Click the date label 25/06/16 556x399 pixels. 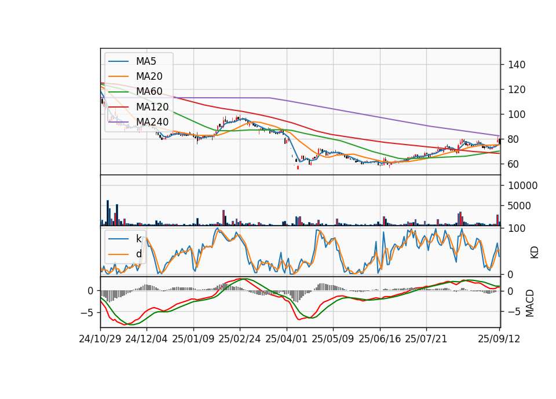(380, 339)
